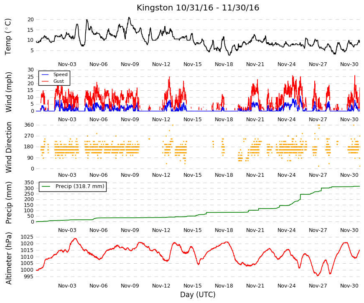Click the red Gust legend line
Viewport: 364px width, 303px height.
pos(45,81)
